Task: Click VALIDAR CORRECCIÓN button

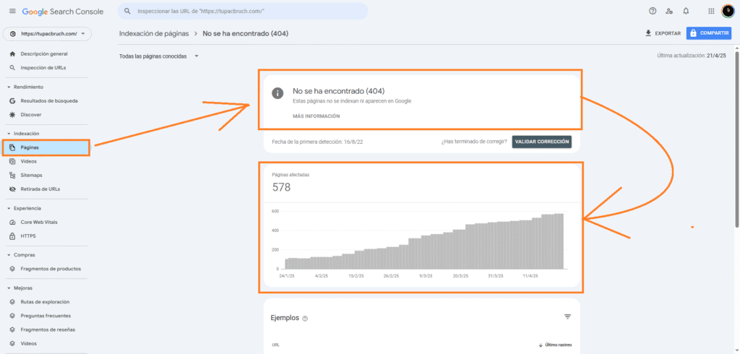Action: [542, 142]
